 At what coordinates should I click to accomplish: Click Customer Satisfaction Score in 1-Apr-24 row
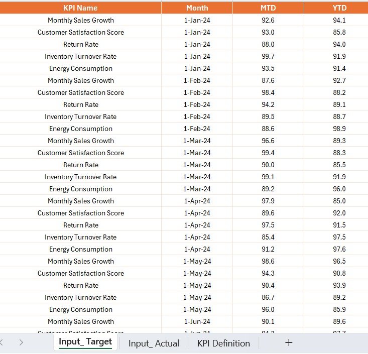(80, 213)
